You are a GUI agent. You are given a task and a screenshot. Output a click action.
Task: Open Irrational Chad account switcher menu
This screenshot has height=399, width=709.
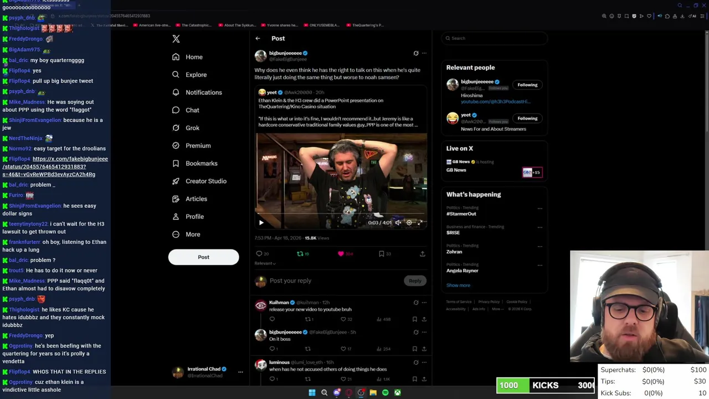tap(240, 372)
